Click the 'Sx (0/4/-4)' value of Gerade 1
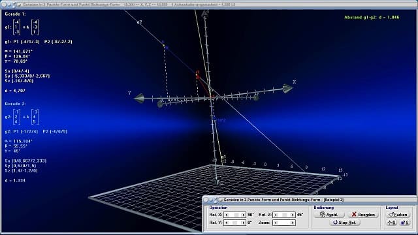 click(17, 71)
